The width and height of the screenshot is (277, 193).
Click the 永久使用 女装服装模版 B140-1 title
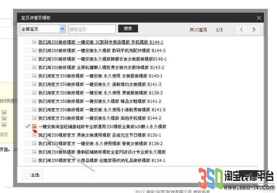coord(100,76)
